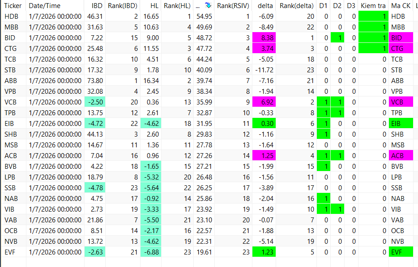Click the highlighted HL value -6.88
418x267 pixels.
point(151,252)
